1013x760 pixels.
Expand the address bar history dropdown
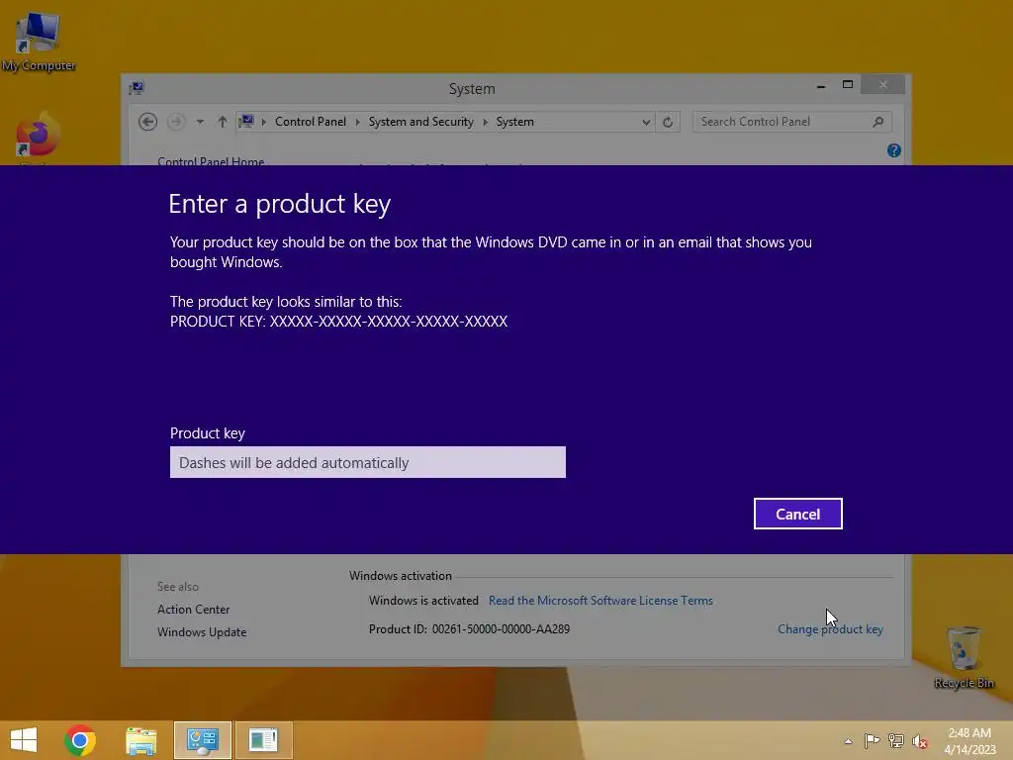[645, 122]
